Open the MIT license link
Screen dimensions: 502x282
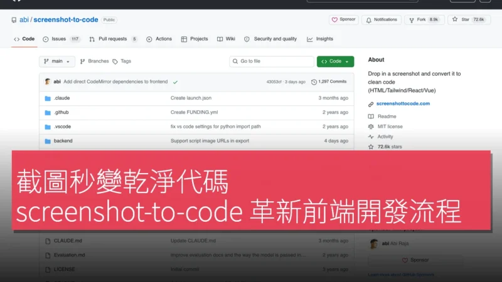[390, 127]
